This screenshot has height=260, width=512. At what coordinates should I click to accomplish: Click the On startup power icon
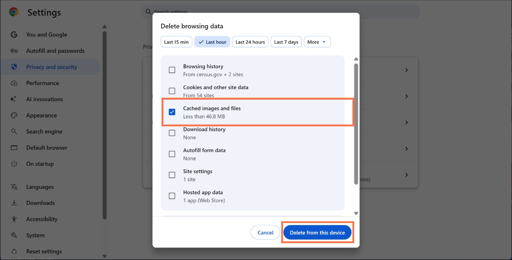[14, 164]
